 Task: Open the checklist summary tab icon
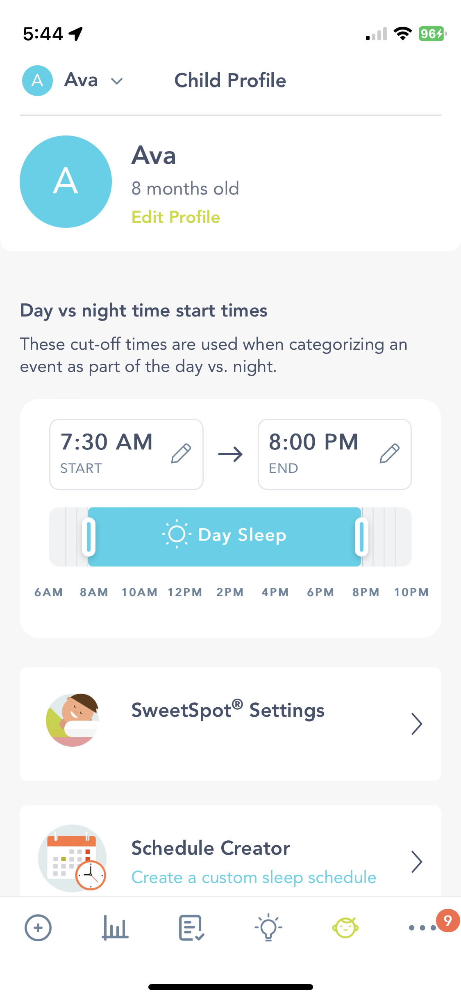191,928
